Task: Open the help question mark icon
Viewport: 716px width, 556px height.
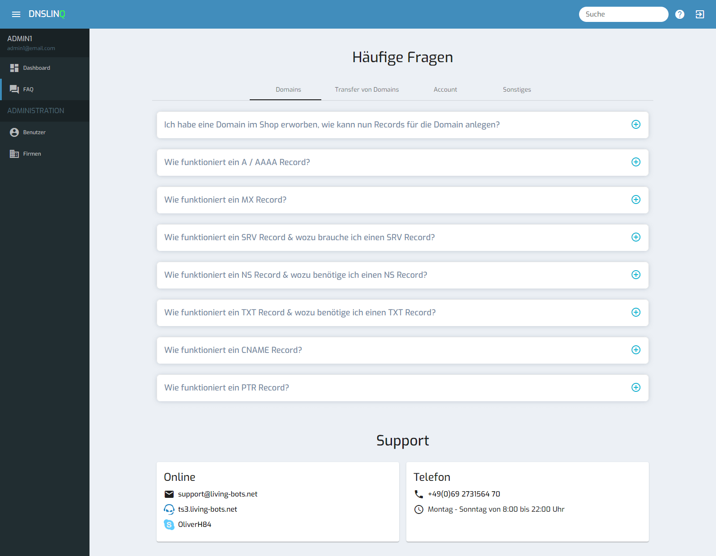Action: pyautogui.click(x=680, y=14)
